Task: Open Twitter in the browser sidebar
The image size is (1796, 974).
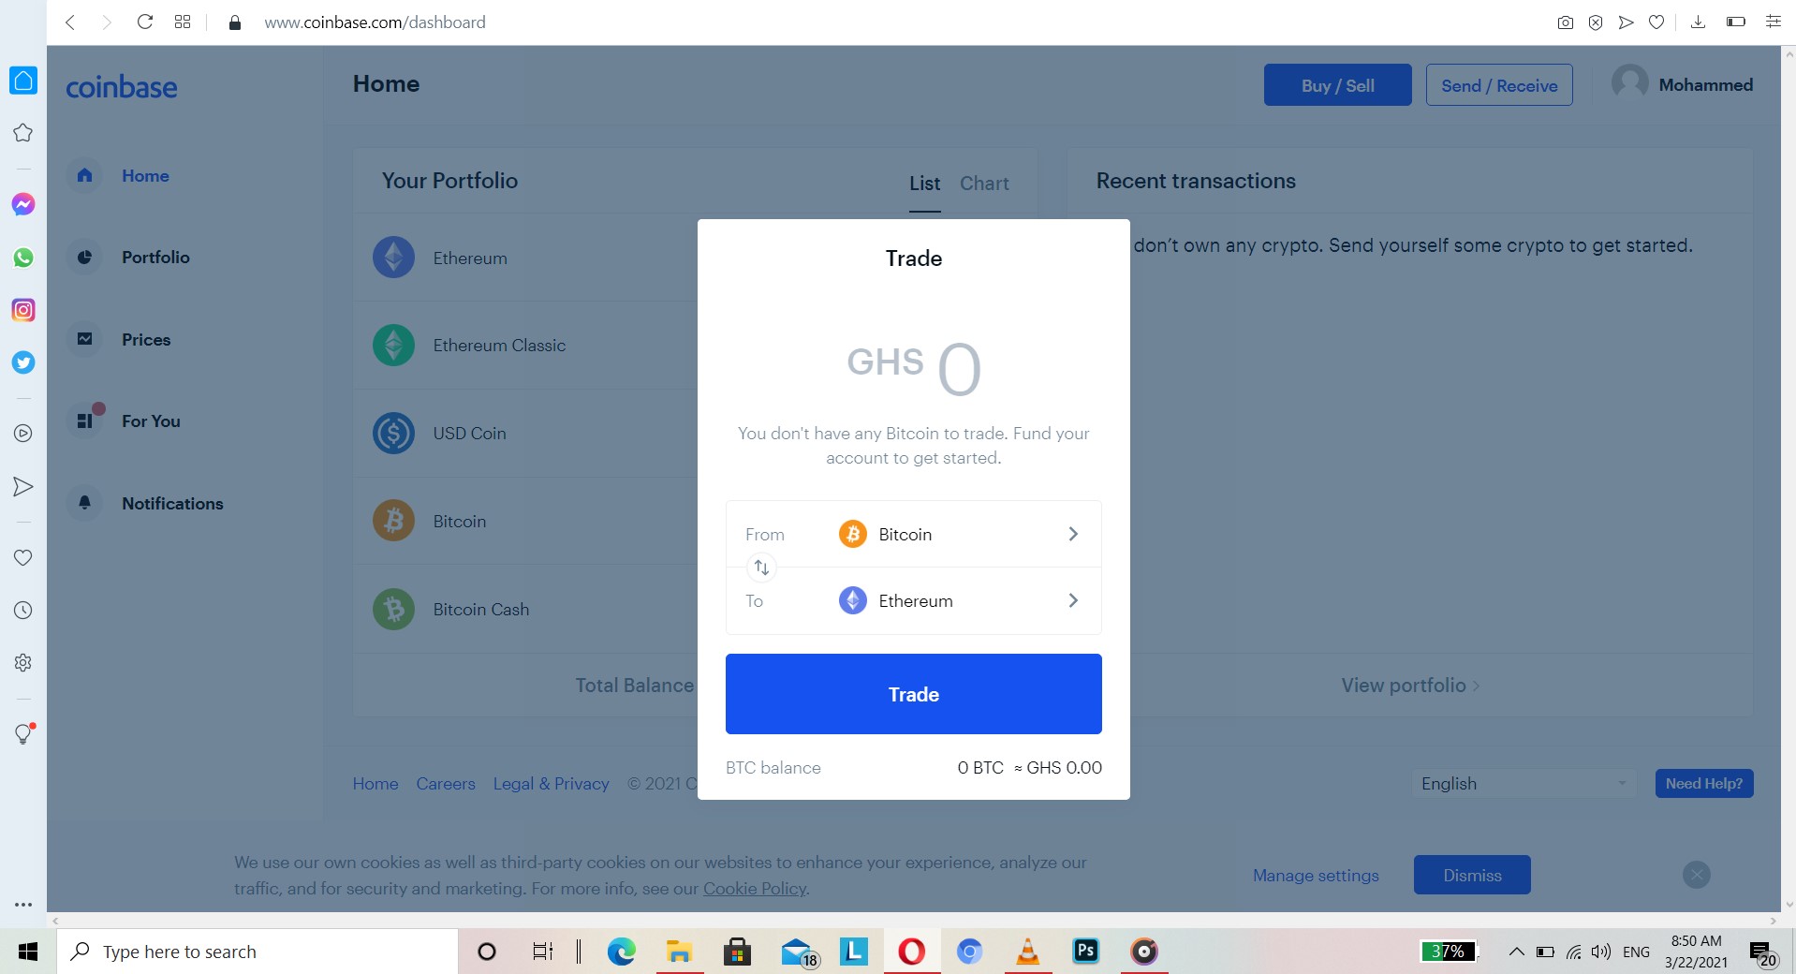Action: coord(23,362)
